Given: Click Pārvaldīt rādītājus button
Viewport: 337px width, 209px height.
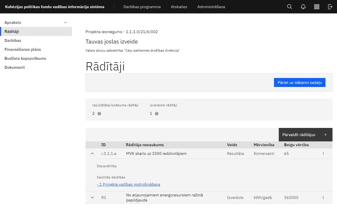Looking at the screenshot, I should 305,135.
